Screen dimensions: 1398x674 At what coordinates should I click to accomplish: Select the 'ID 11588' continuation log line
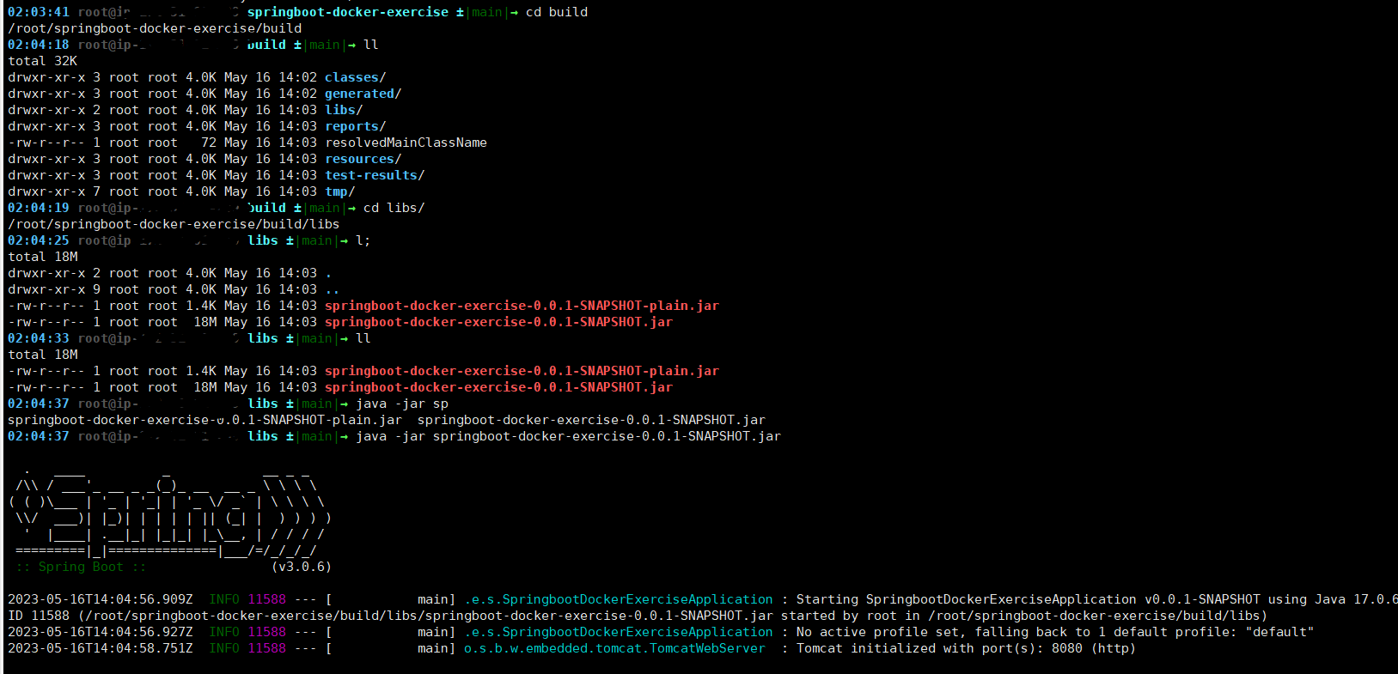(x=638, y=616)
